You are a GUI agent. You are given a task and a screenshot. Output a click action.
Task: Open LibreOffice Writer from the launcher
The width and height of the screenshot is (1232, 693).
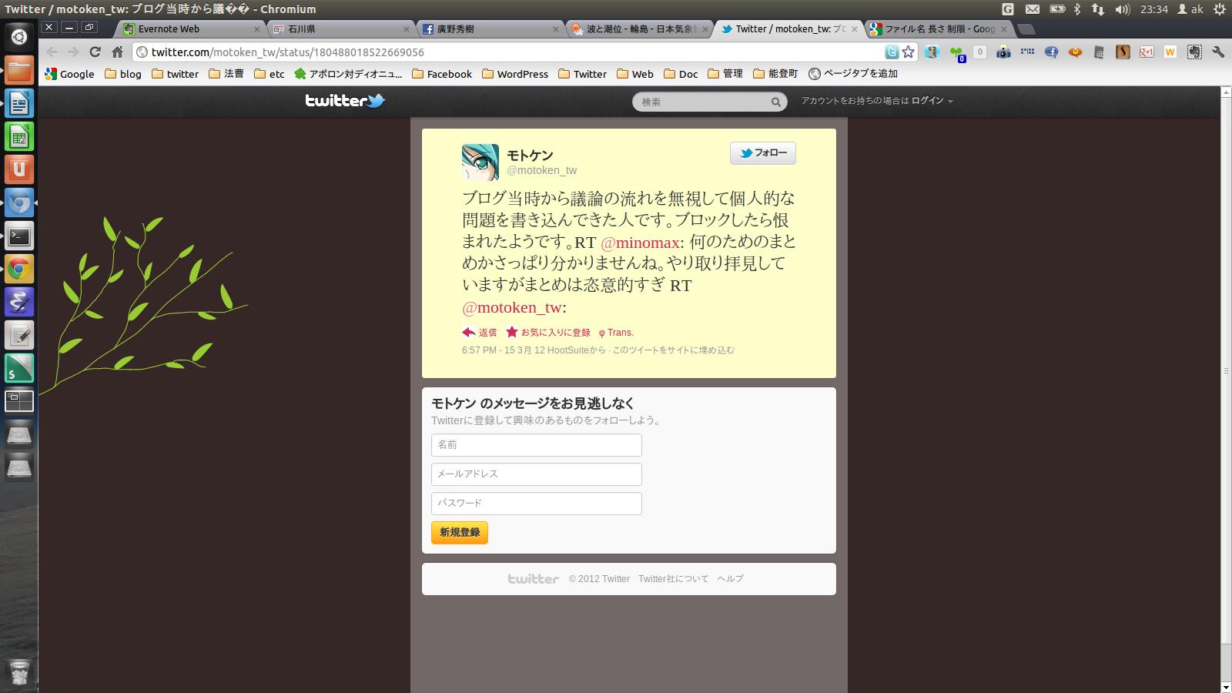pos(19,102)
